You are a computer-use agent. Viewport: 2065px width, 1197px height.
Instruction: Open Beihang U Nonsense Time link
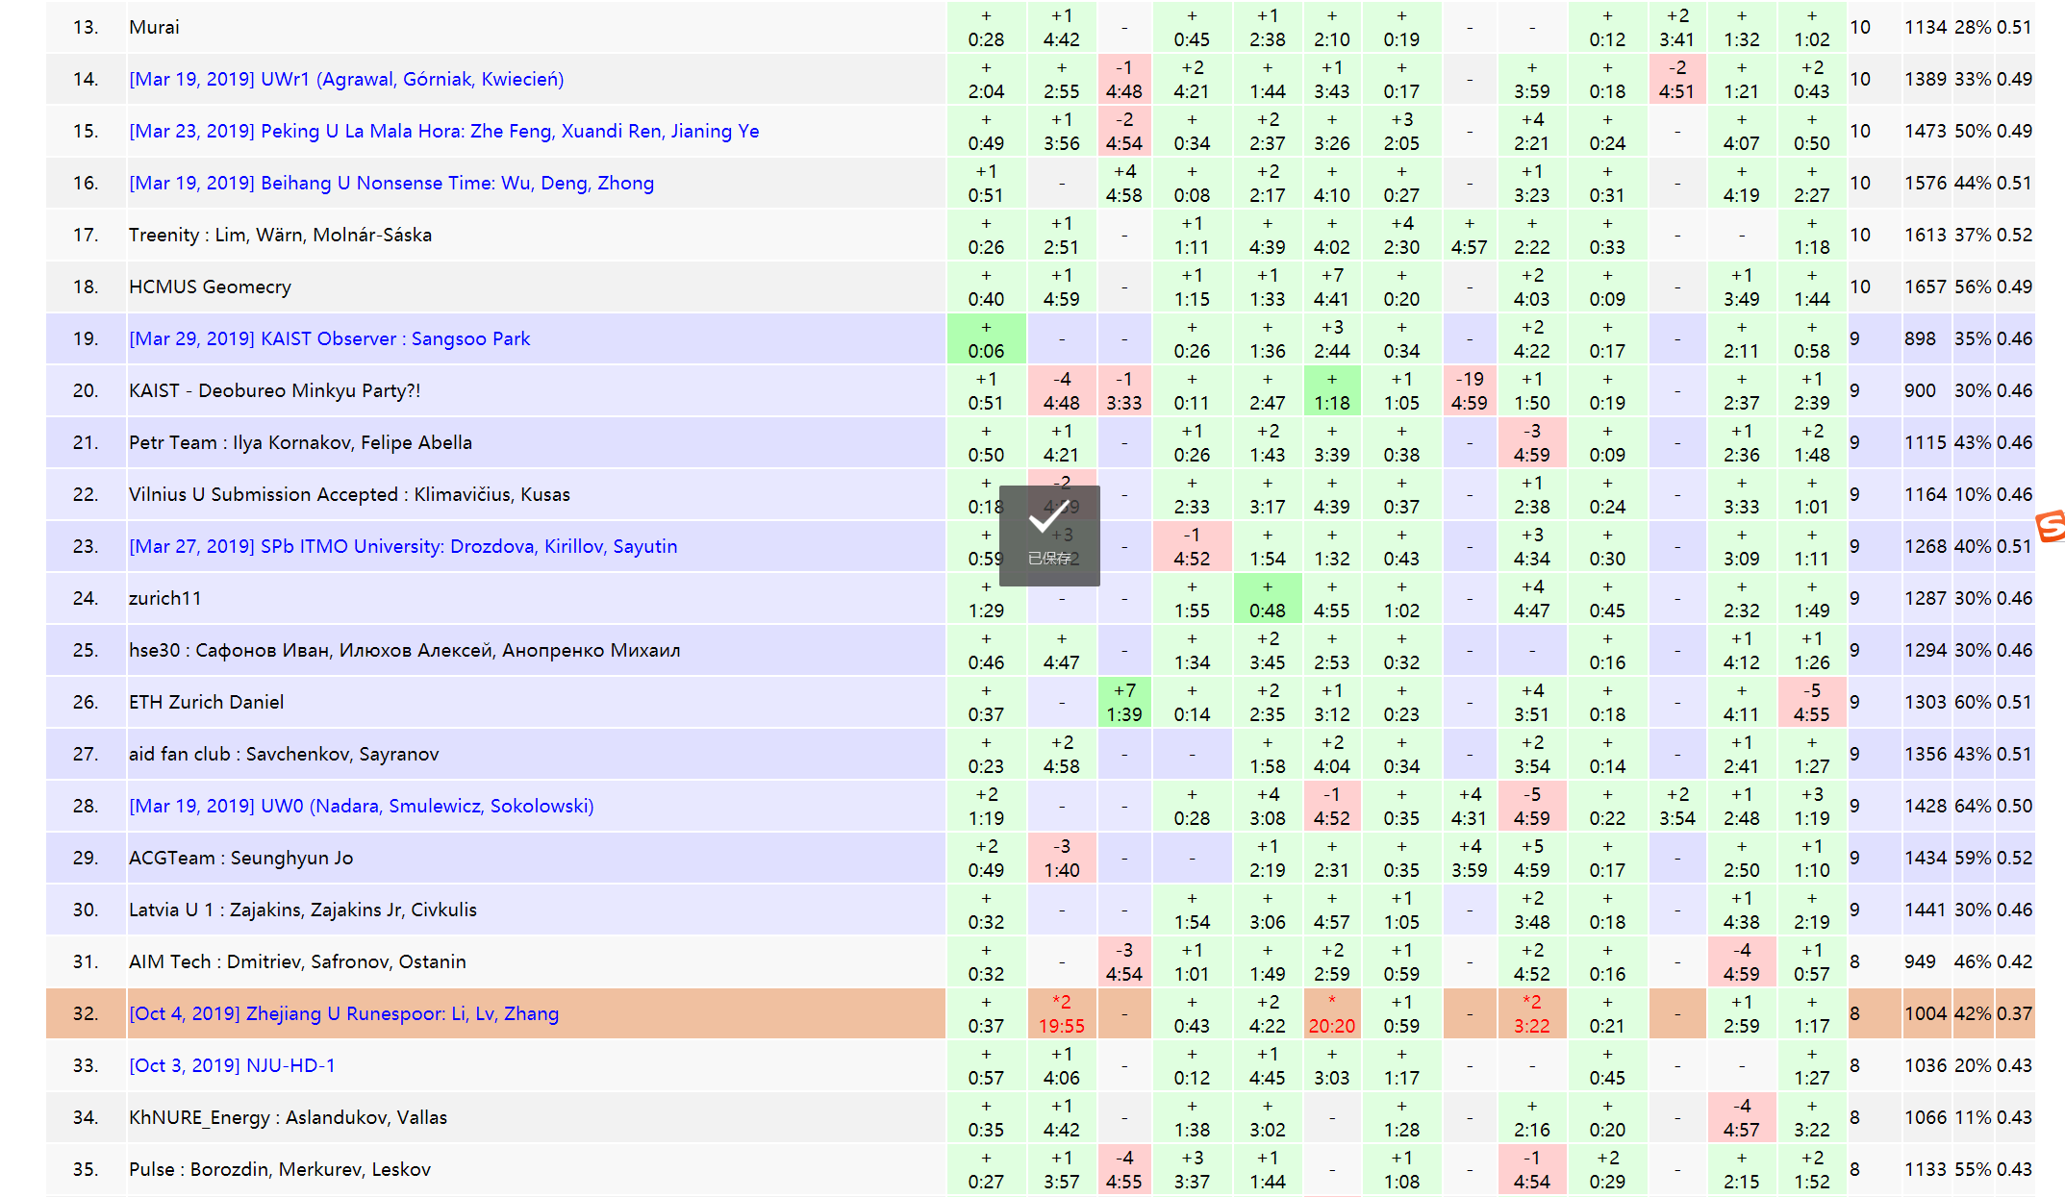tap(391, 183)
